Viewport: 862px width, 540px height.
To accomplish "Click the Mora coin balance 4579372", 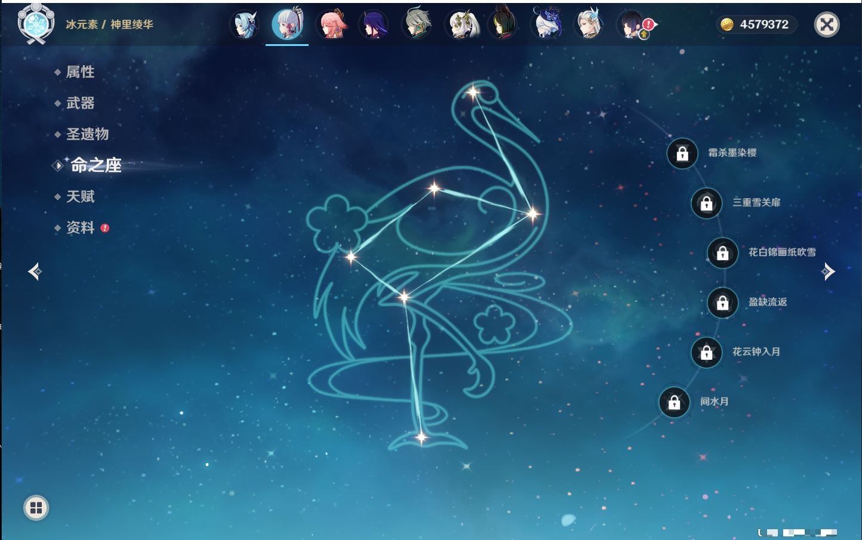I will [756, 24].
